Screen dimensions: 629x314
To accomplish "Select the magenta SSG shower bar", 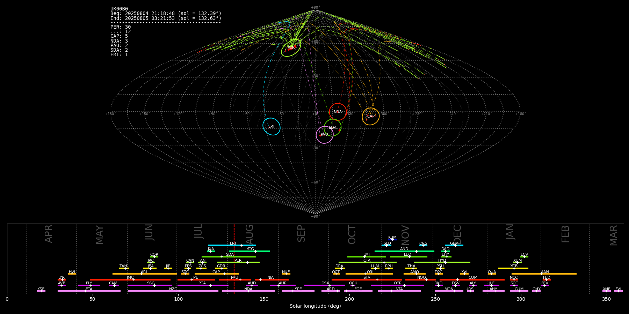I will coord(150,285).
